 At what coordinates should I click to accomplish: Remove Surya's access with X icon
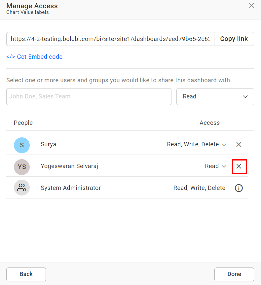pos(239,144)
